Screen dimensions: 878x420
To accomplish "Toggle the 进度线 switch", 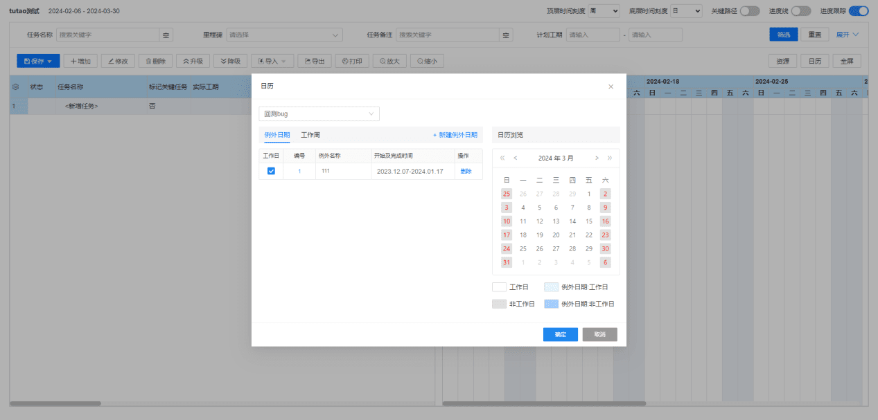I will click(801, 11).
